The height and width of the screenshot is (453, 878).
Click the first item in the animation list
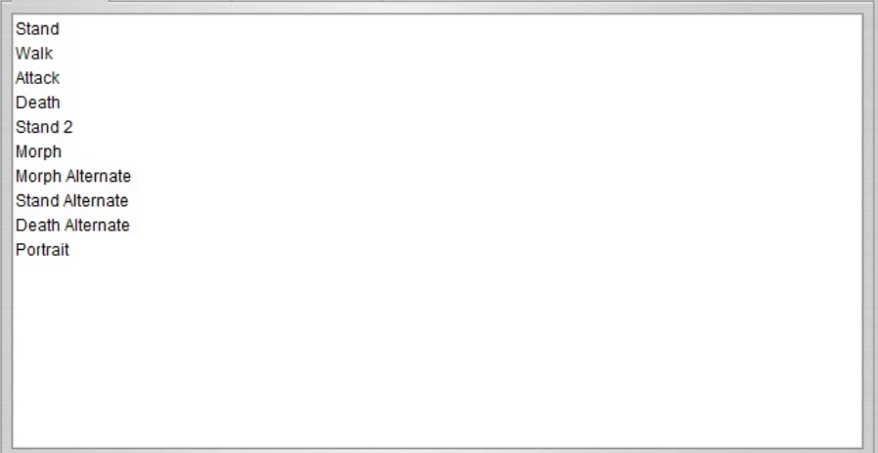(37, 28)
